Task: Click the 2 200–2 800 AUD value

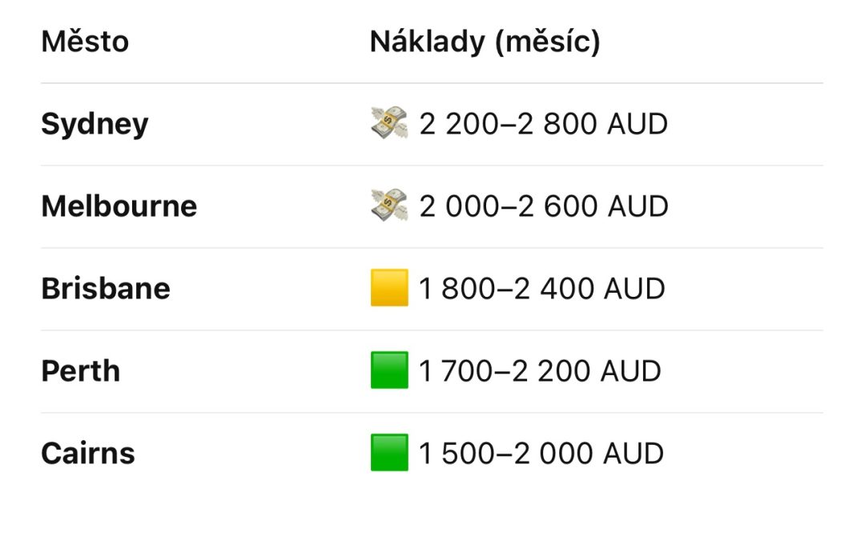Action: [x=543, y=124]
